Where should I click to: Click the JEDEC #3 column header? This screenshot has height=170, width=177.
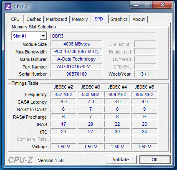(91, 87)
